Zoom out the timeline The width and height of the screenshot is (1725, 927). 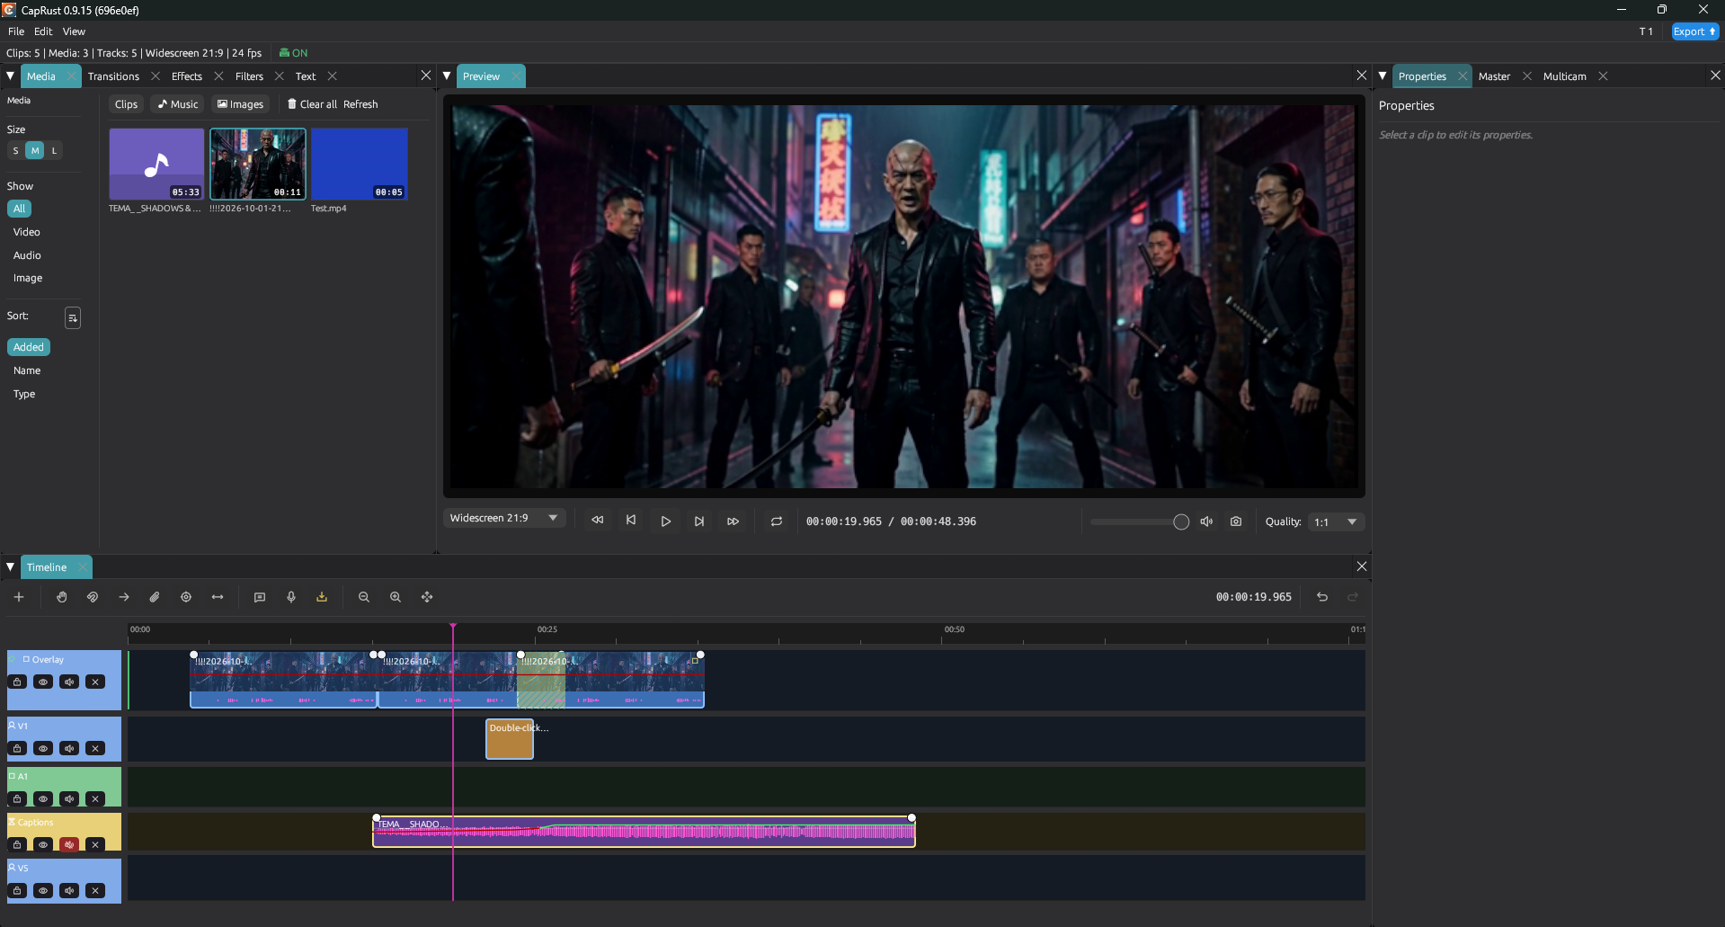pyautogui.click(x=364, y=597)
